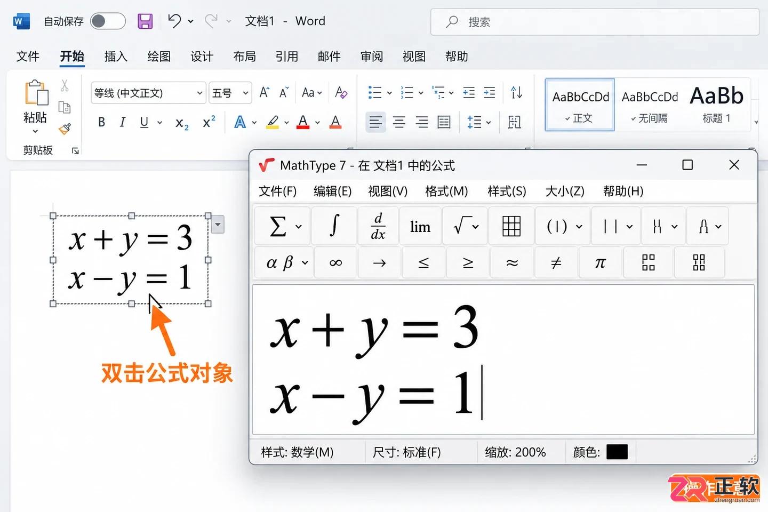Viewport: 768px width, 512px height.
Task: Click the black color swatch in MathType status bar
Action: pos(617,452)
